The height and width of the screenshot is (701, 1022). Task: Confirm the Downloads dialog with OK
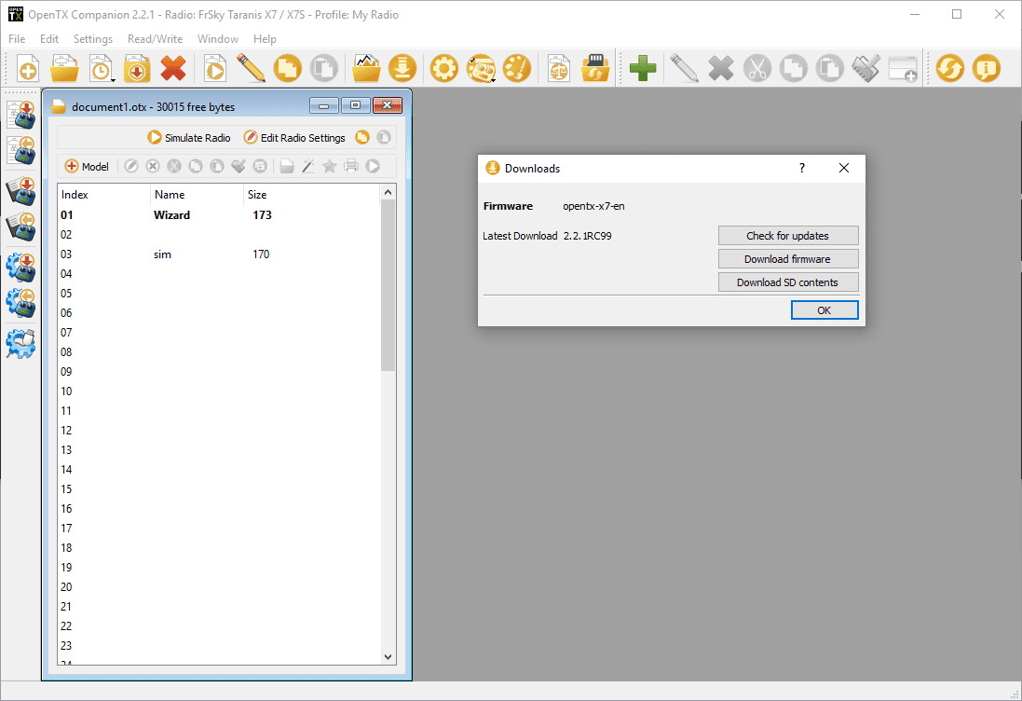[824, 310]
